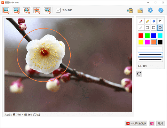Minimize the 画面カッター Neo window

(148, 2)
